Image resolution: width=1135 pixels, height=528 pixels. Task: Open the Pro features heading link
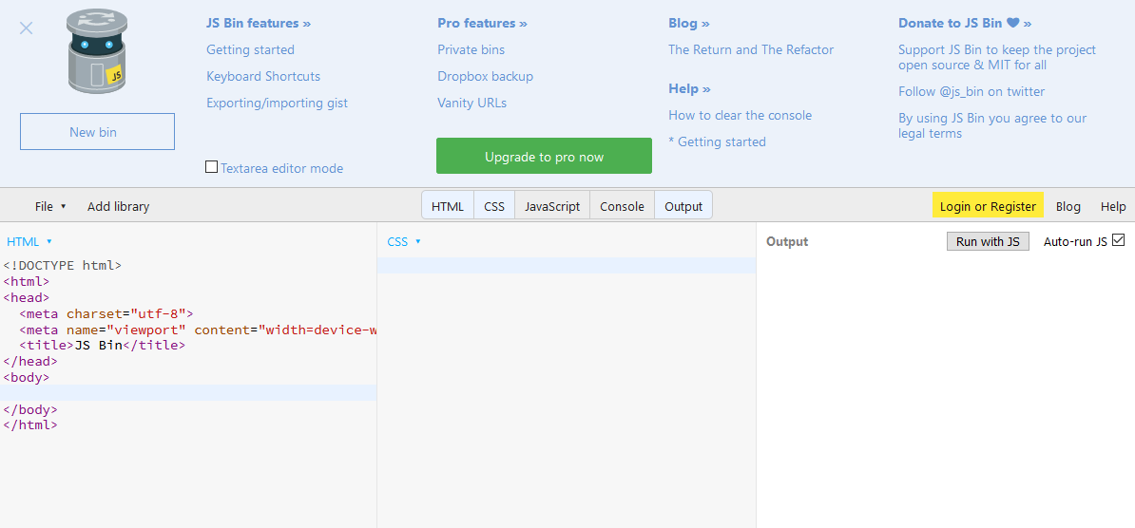(x=482, y=23)
